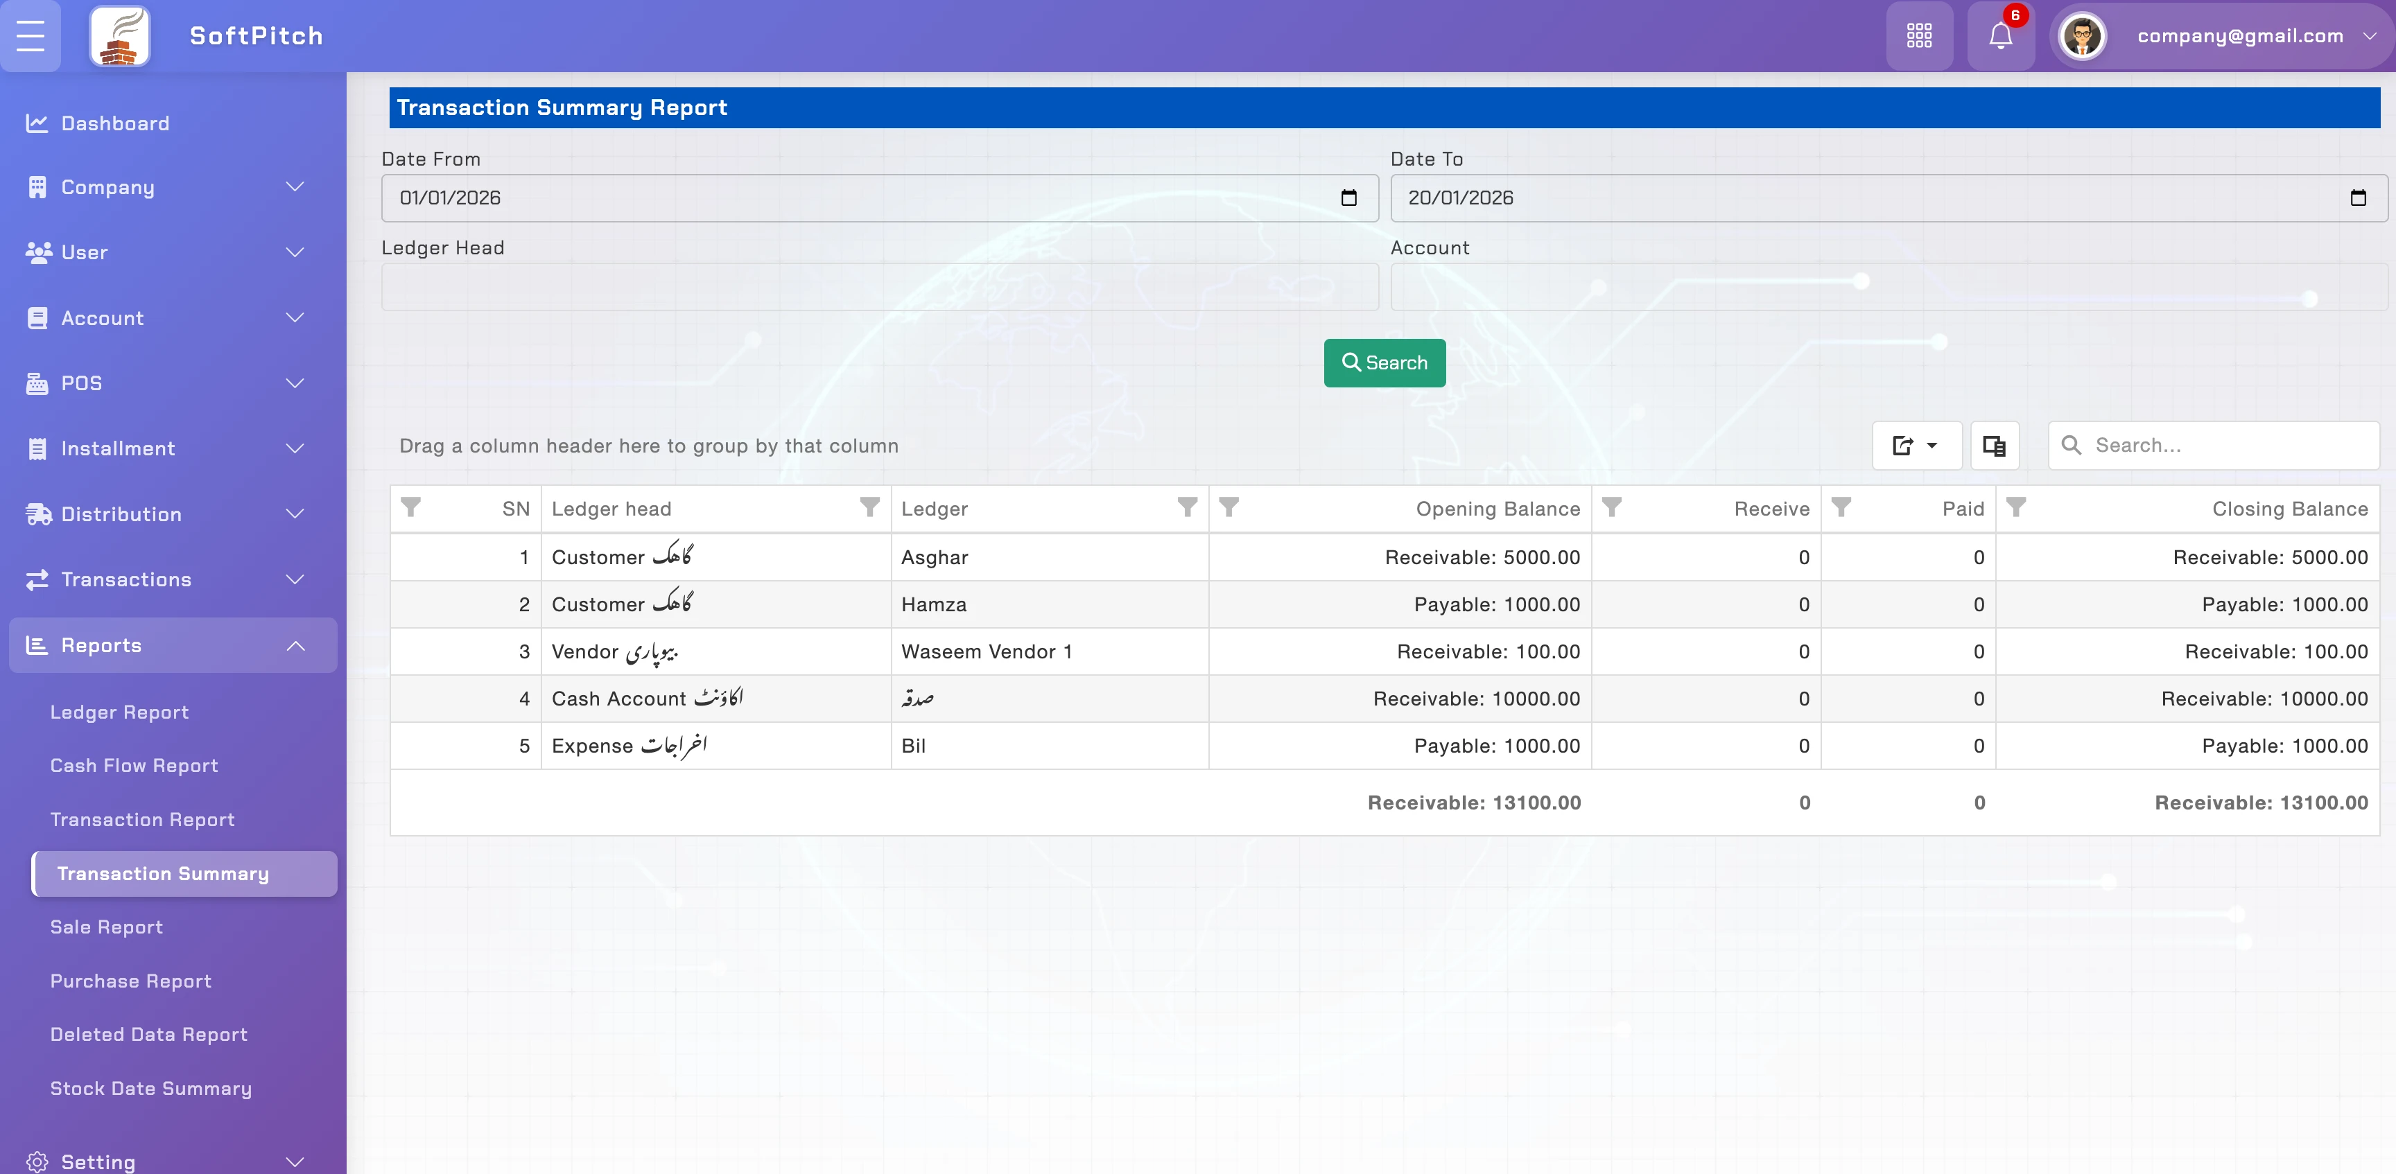Click the column chooser icon
This screenshot has width=2396, height=1174.
(x=1993, y=445)
